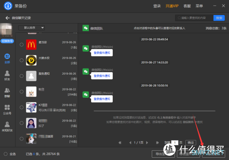Click 开通VIP in the top bar
The image size is (229, 160).
172,6
